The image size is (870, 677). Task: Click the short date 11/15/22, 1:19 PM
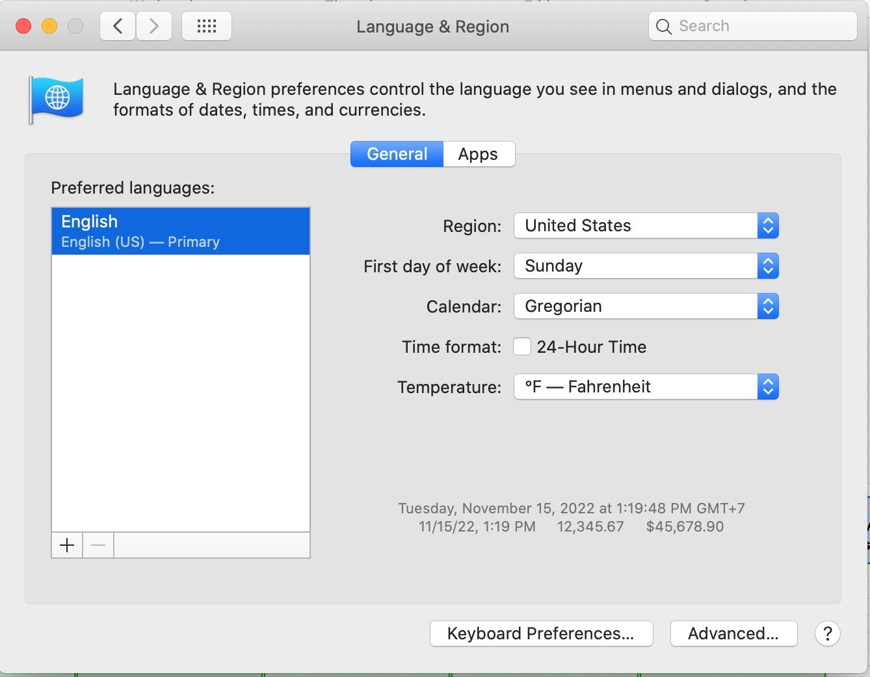[x=477, y=526]
